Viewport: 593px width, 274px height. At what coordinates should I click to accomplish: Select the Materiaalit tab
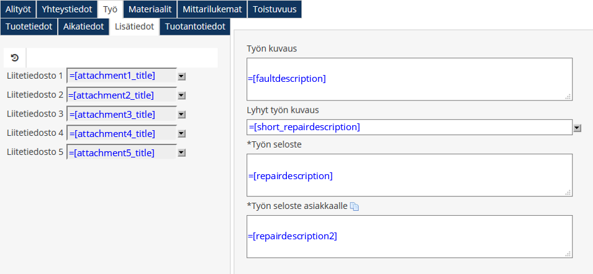point(150,9)
